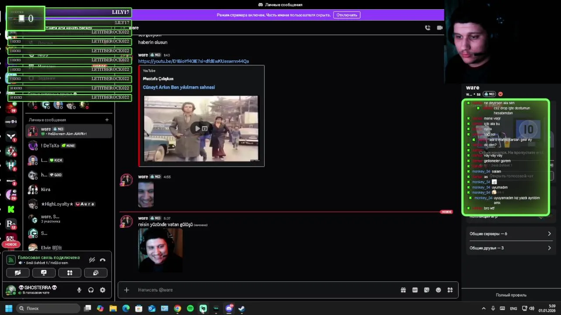Start a voice call with ware
Image resolution: width=561 pixels, height=315 pixels.
point(427,28)
